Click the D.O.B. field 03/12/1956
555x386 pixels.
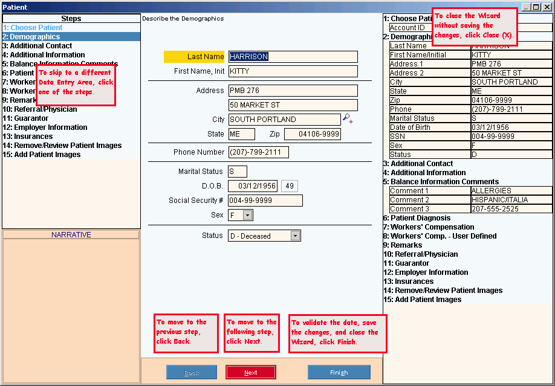(x=252, y=186)
